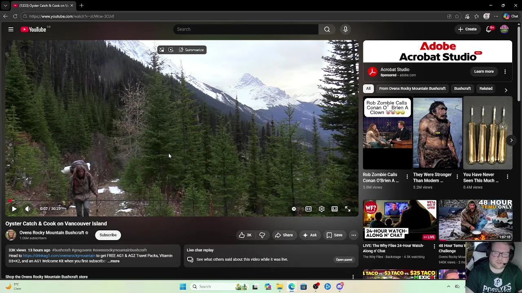Add page to browser favorites star
The width and height of the screenshot is (522, 293).
click(457, 16)
